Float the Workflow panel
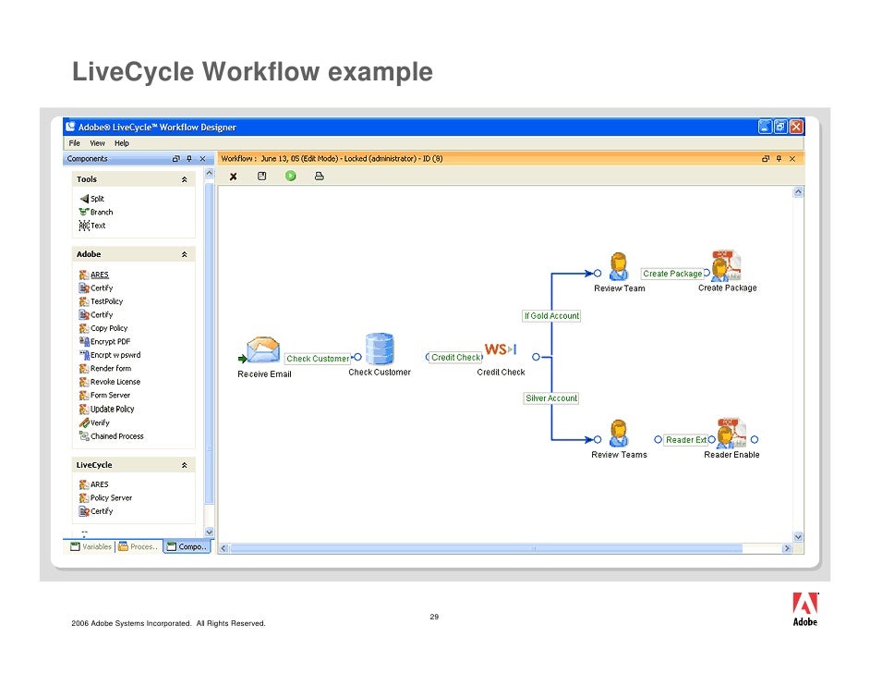Viewport: 870px width, 673px height. [766, 159]
